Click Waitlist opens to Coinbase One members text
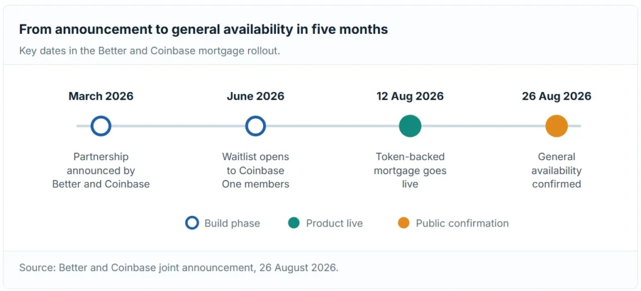The width and height of the screenshot is (641, 291). tap(255, 170)
